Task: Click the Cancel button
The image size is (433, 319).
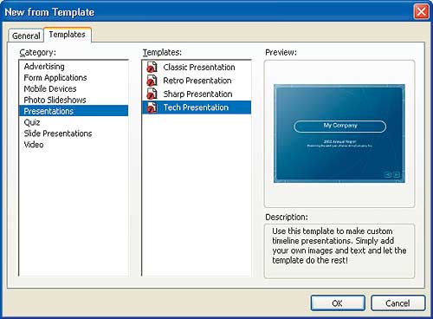Action: (397, 303)
